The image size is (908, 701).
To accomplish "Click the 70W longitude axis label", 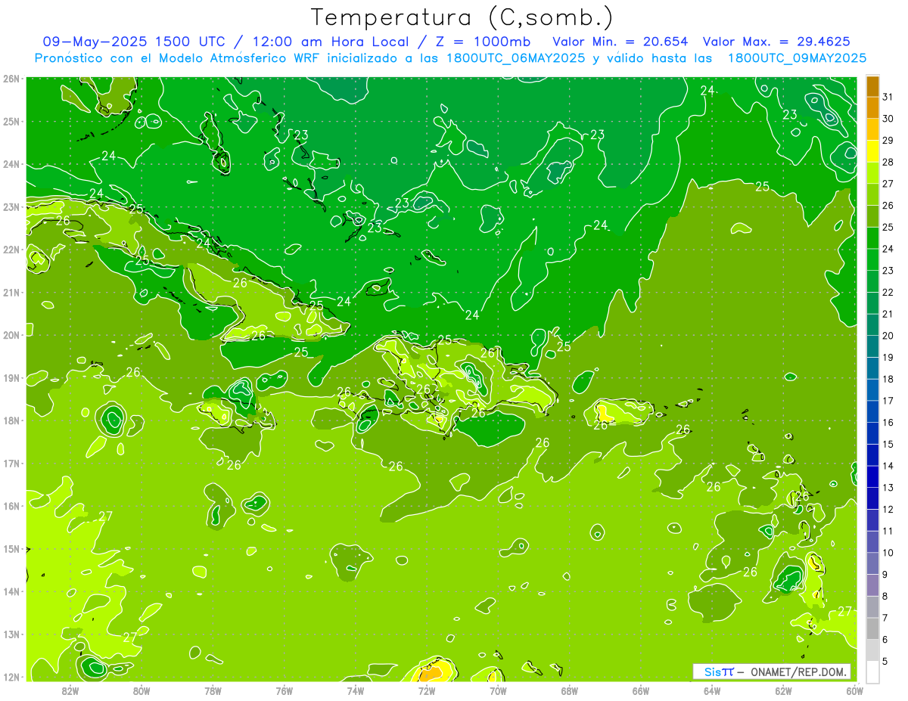I will tap(498, 690).
